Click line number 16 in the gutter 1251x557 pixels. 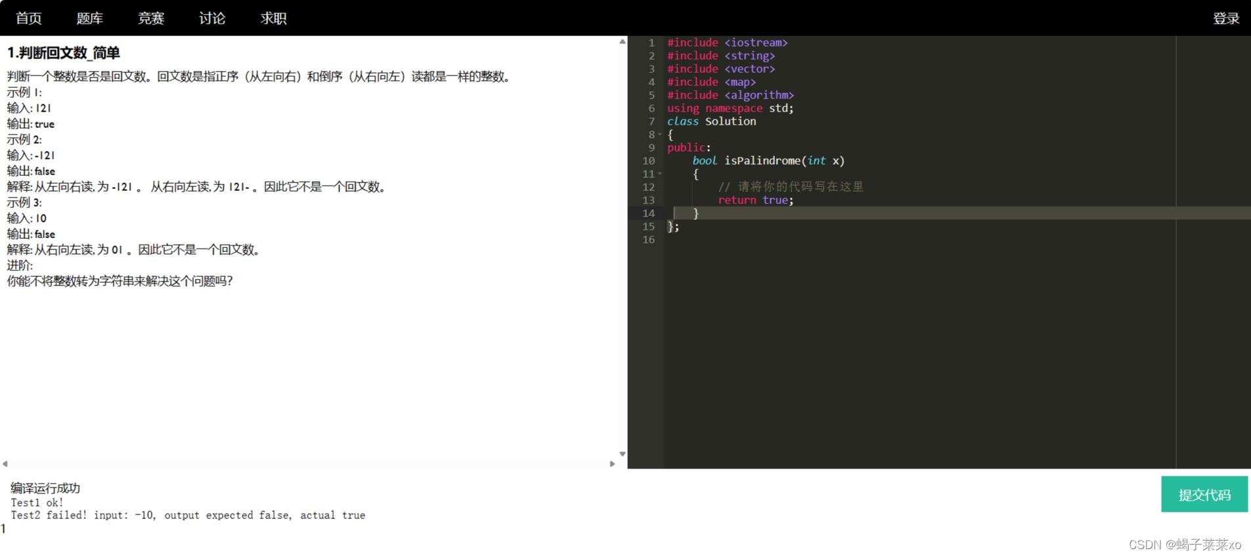(x=649, y=239)
